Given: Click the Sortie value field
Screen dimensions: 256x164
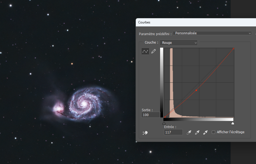Looking at the screenshot, I should point(151,115).
